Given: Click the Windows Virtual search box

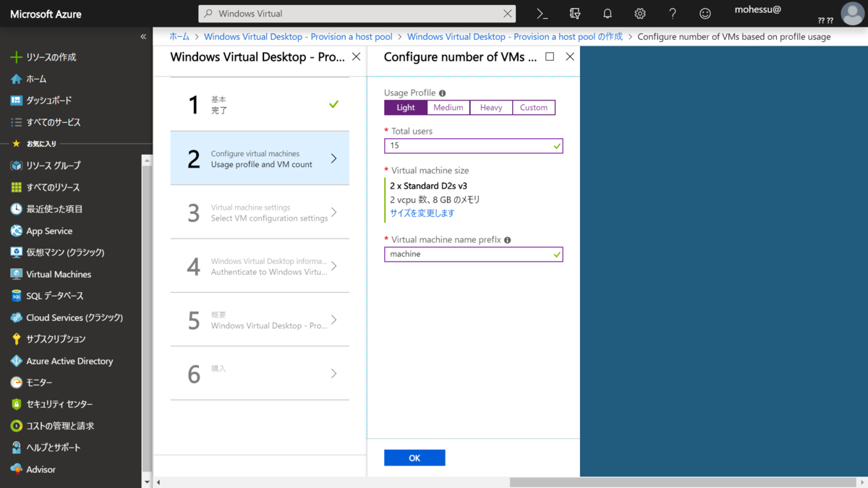Looking at the screenshot, I should coord(357,14).
